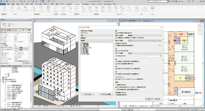
Task: Click the binoculars search icon in title bar
Action: [169, 1]
